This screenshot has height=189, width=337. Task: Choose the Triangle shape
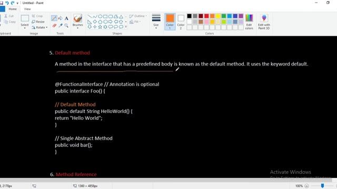pyautogui.click(x=121, y=16)
